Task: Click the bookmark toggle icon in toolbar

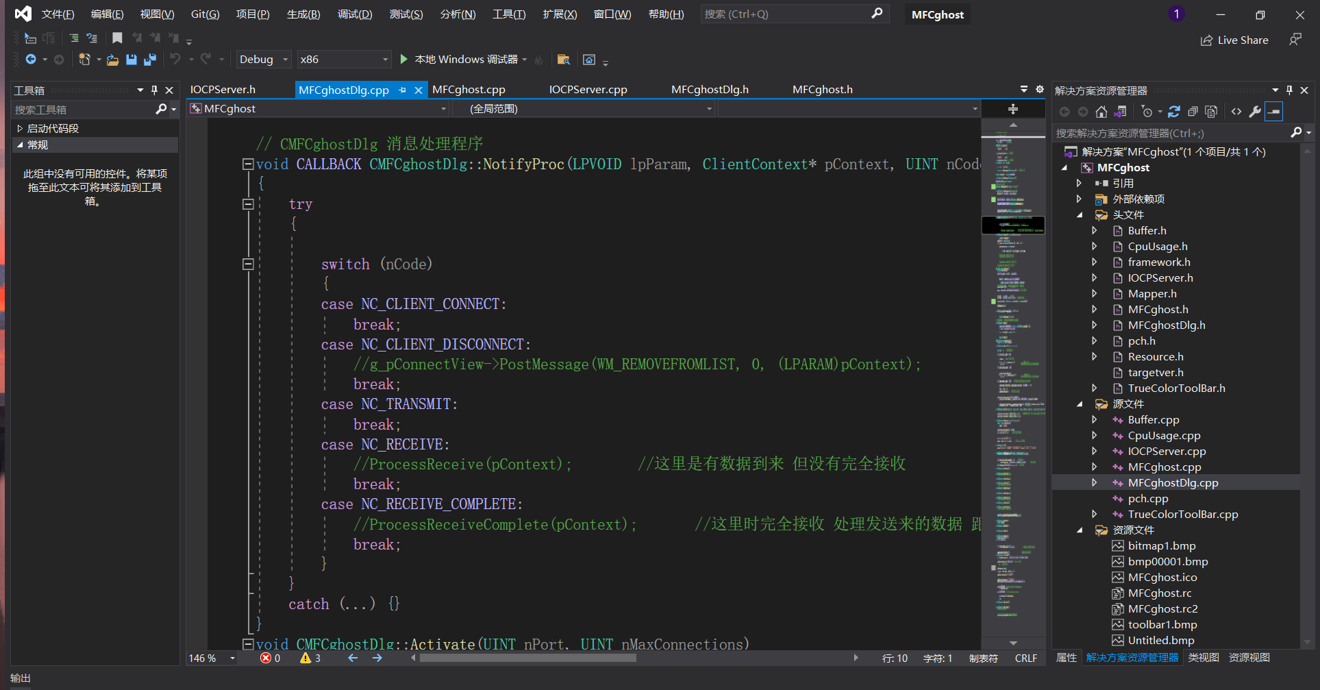Action: (117, 38)
